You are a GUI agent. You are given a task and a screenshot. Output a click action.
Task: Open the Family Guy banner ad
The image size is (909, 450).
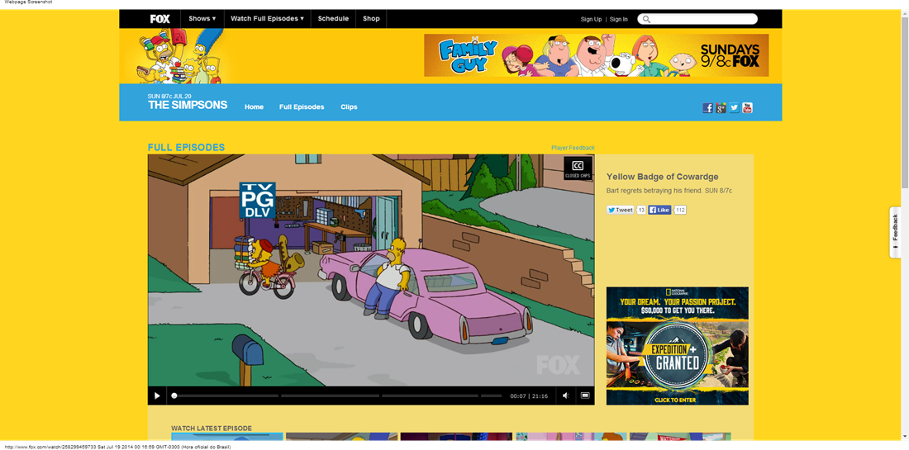596,55
